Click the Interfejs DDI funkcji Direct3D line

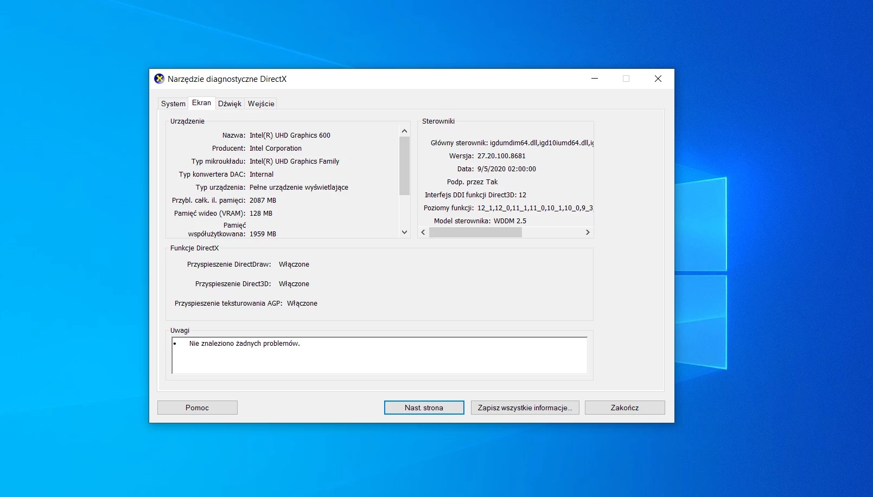click(475, 195)
